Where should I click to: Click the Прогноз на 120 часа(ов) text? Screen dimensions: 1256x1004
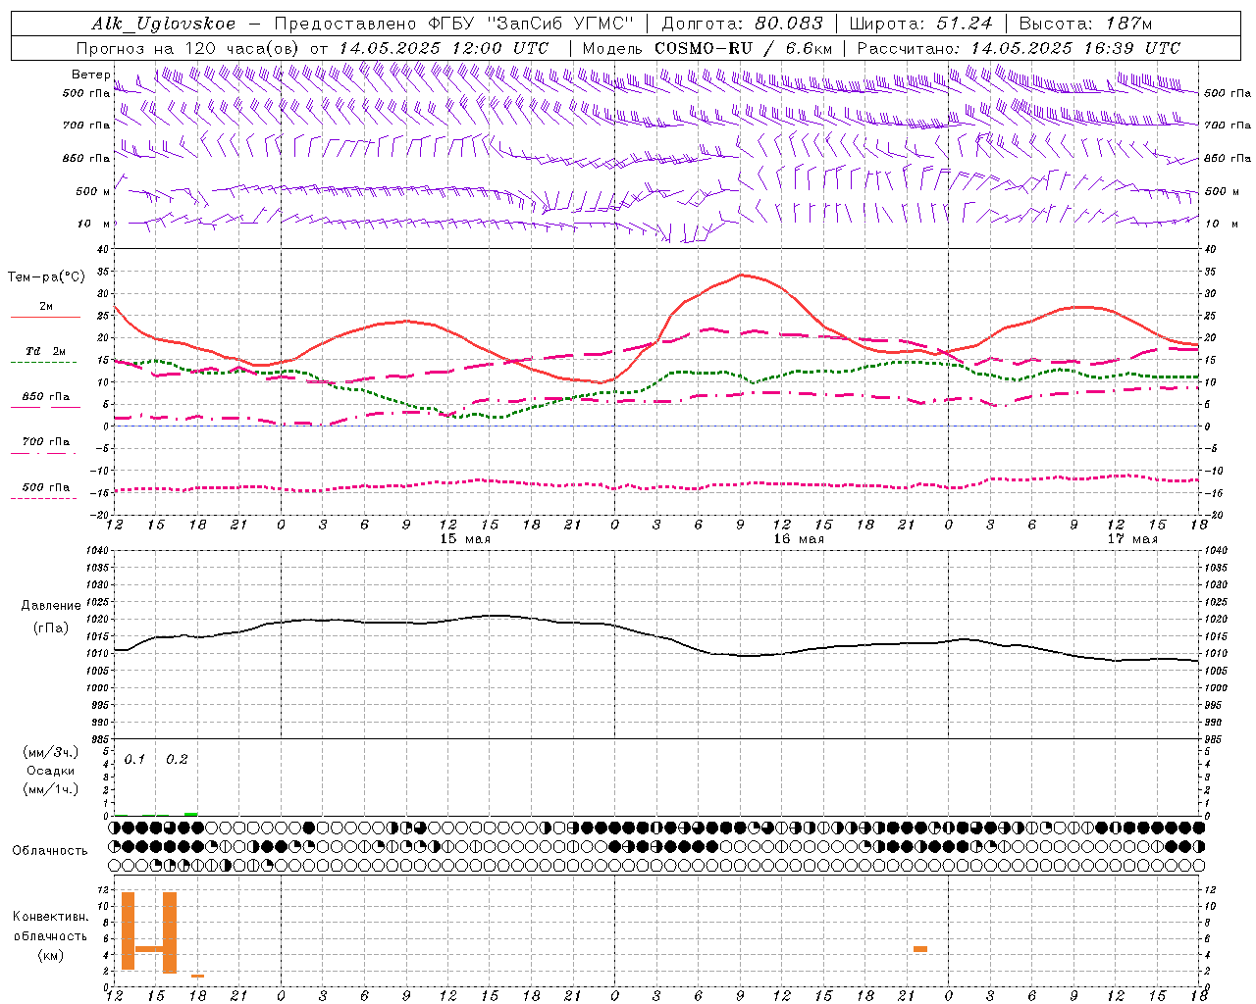click(188, 48)
